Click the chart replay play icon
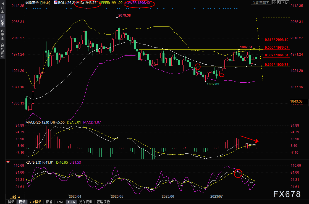Screen dimensions: 309x204 [283, 2]
